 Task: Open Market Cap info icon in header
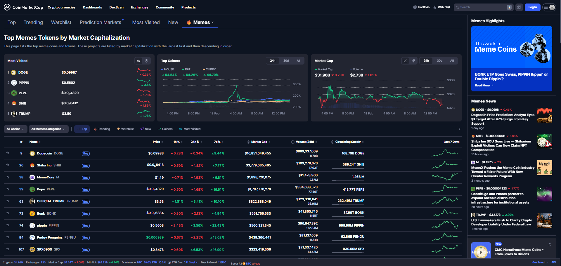tap(248, 142)
